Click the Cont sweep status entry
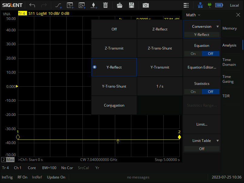244x183 pixels. point(32,168)
